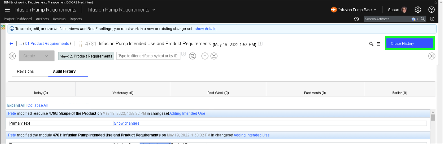Open the hamburger main menu
This screenshot has width=443, height=144.
tap(7, 10)
